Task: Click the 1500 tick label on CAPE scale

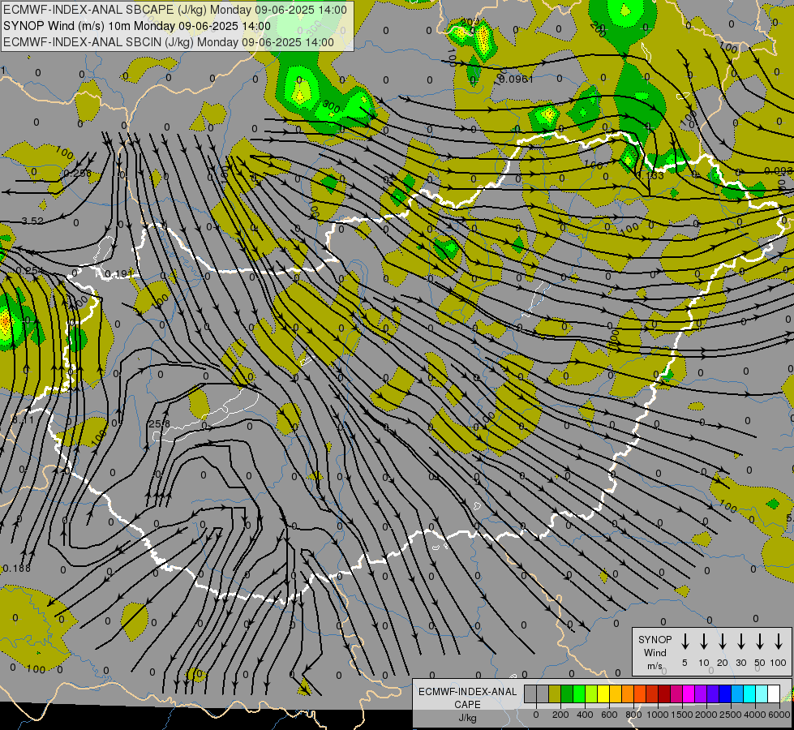Action: tap(682, 715)
